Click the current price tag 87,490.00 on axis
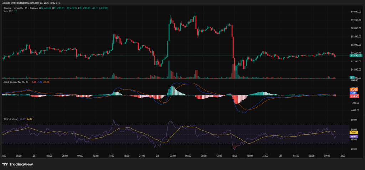Viewport: 365px width, 170px height. (x=355, y=56)
